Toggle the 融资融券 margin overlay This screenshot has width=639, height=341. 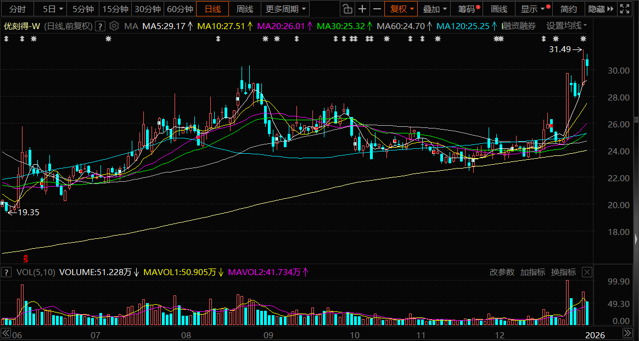[x=519, y=26]
